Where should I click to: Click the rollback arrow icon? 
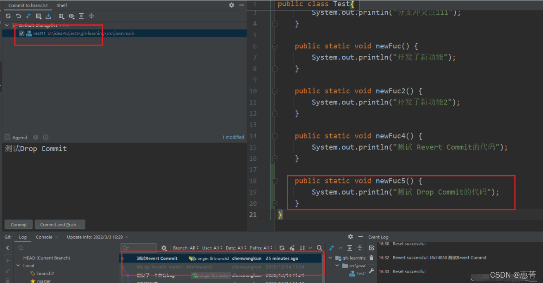coord(18,16)
